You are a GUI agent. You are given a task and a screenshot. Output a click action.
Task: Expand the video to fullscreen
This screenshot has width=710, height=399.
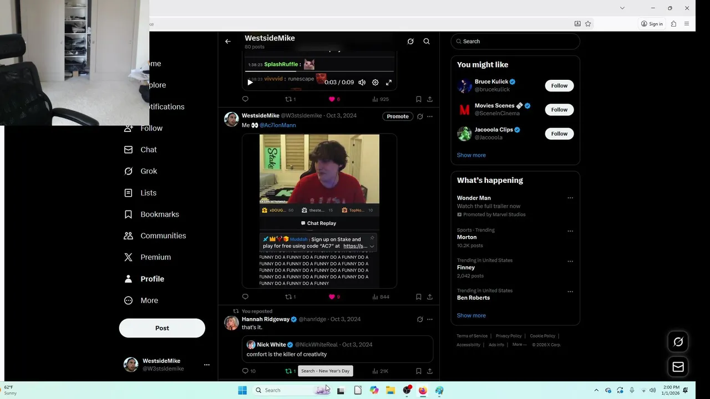pos(389,83)
